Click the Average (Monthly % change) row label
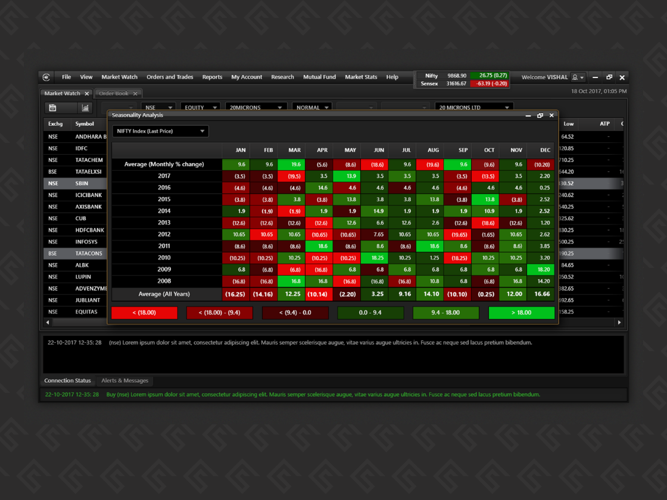 [x=164, y=164]
